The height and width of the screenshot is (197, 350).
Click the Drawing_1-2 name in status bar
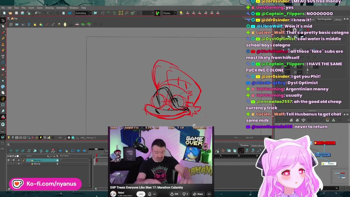coord(91,138)
